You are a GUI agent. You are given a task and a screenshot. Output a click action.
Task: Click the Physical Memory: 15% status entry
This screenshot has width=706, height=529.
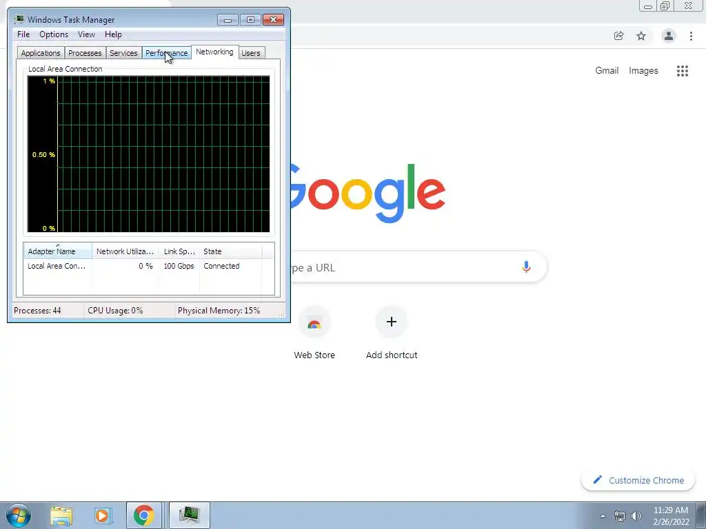(x=219, y=311)
